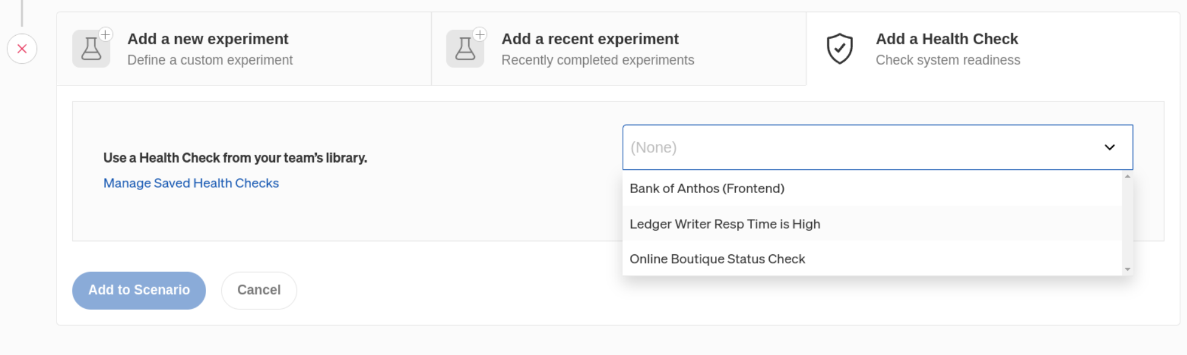Select Ledger Writer Resp Time is High
Viewport: 1187px width, 355px height.
tap(872, 224)
